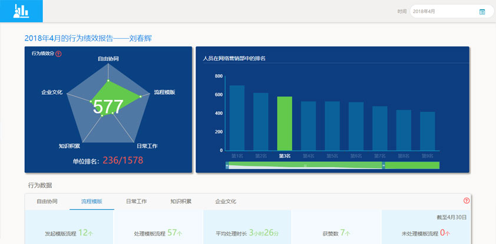Click help icon beside 行为绩效分
Viewport: 496px width, 244px height.
[x=58, y=54]
